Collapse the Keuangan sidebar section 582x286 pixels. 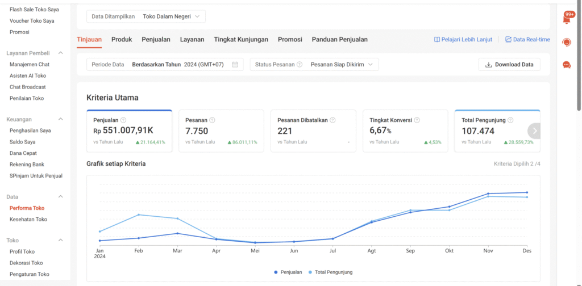pyautogui.click(x=61, y=120)
